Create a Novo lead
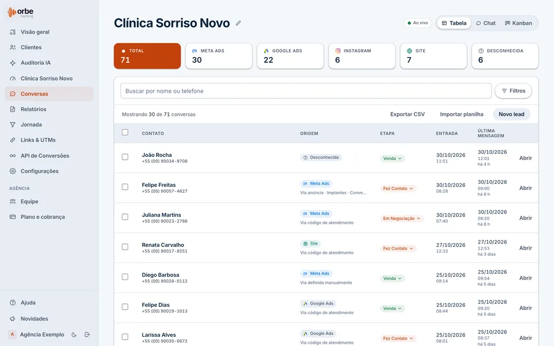Screen dimensions: 554x346 point(511,114)
